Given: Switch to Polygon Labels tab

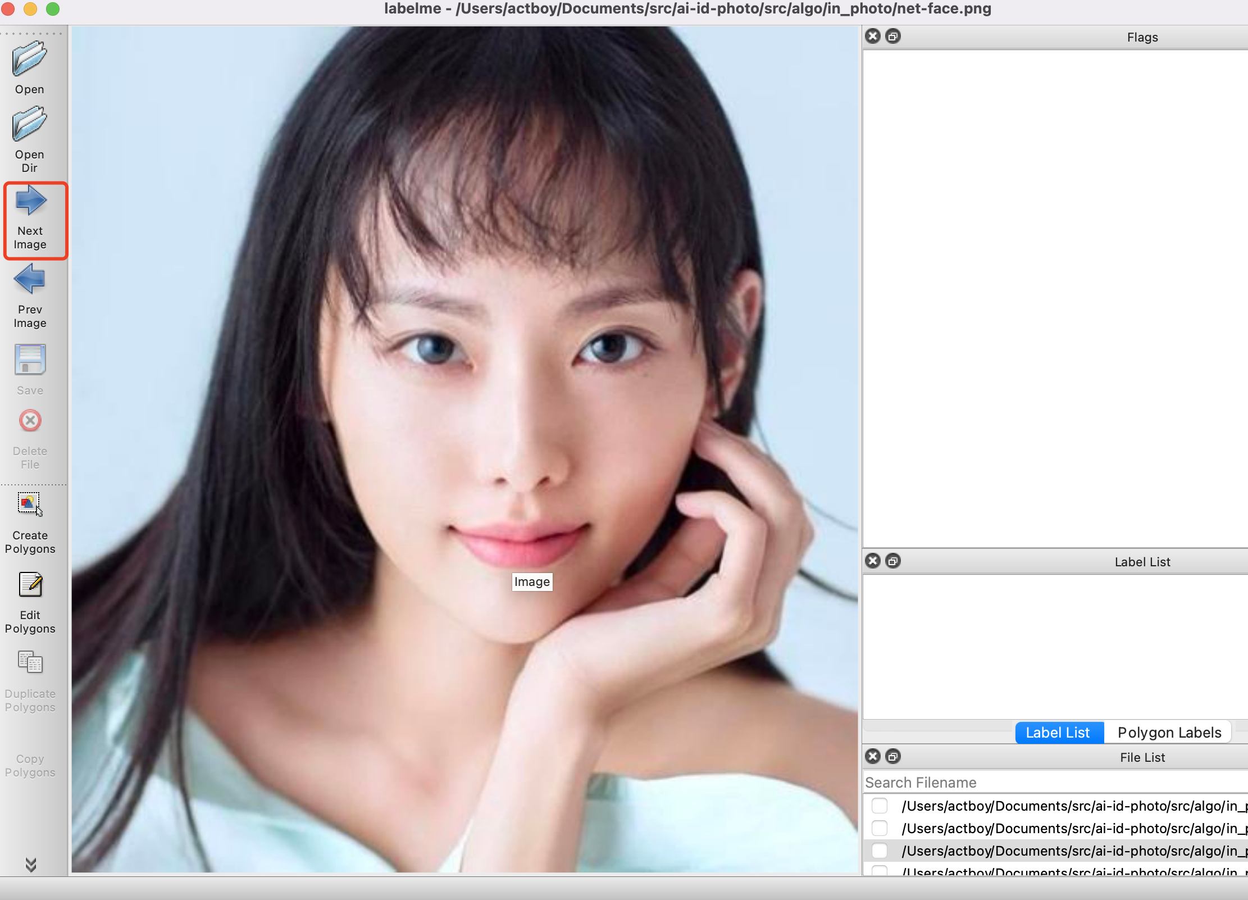Looking at the screenshot, I should click(1169, 733).
